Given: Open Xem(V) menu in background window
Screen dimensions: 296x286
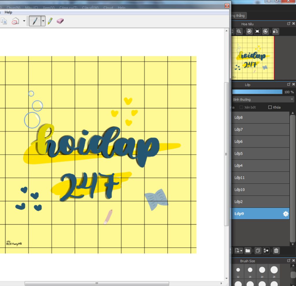Looking at the screenshot, I should pyautogui.click(x=49, y=8).
